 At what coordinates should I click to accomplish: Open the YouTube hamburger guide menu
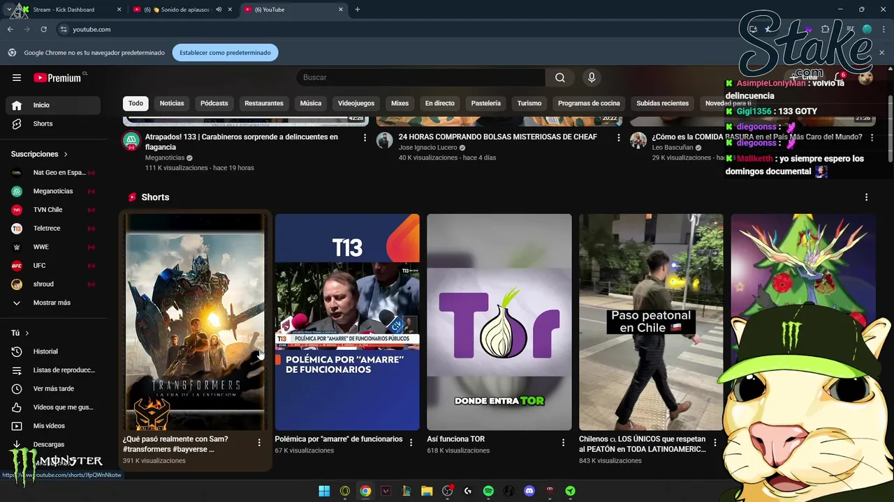coord(17,77)
